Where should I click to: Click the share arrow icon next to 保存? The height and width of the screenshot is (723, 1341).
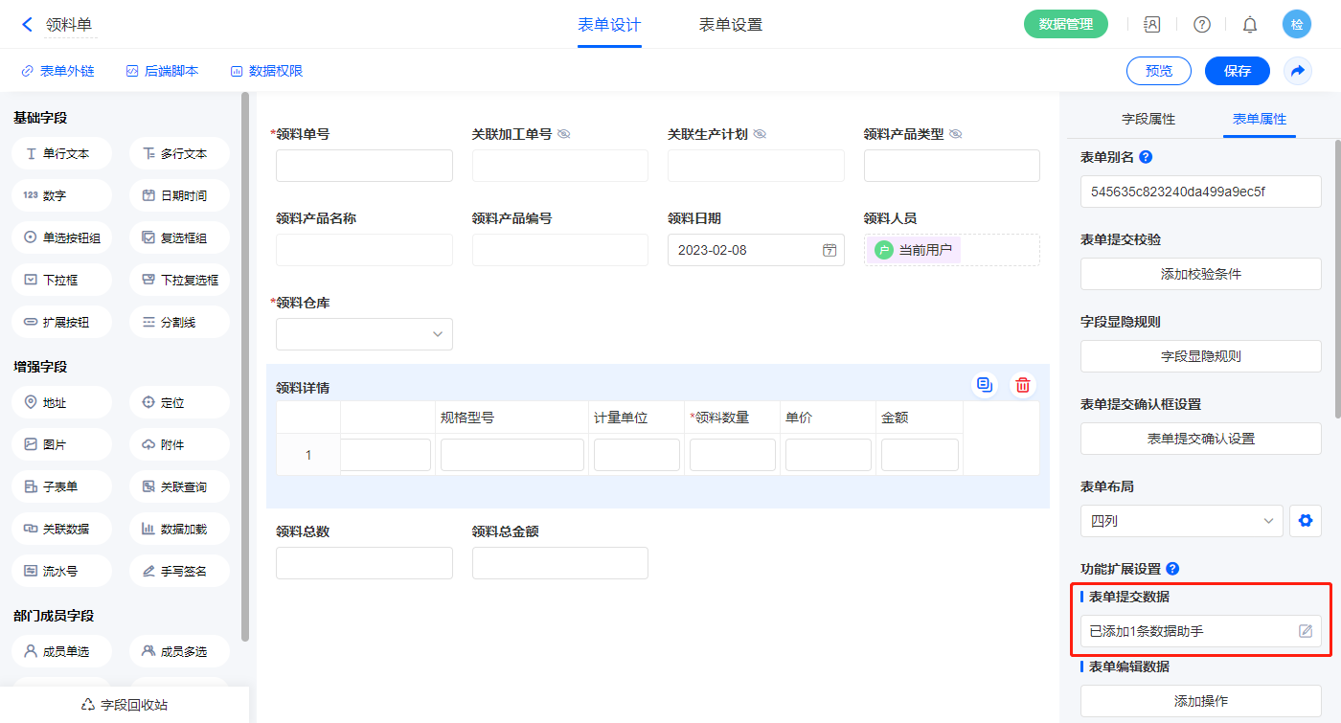(x=1298, y=71)
